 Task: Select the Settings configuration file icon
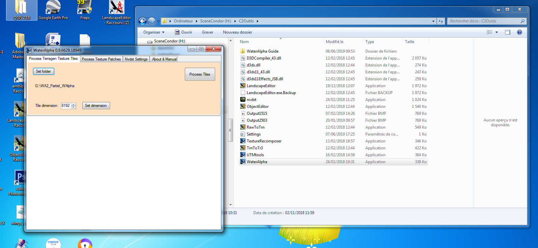click(x=243, y=134)
